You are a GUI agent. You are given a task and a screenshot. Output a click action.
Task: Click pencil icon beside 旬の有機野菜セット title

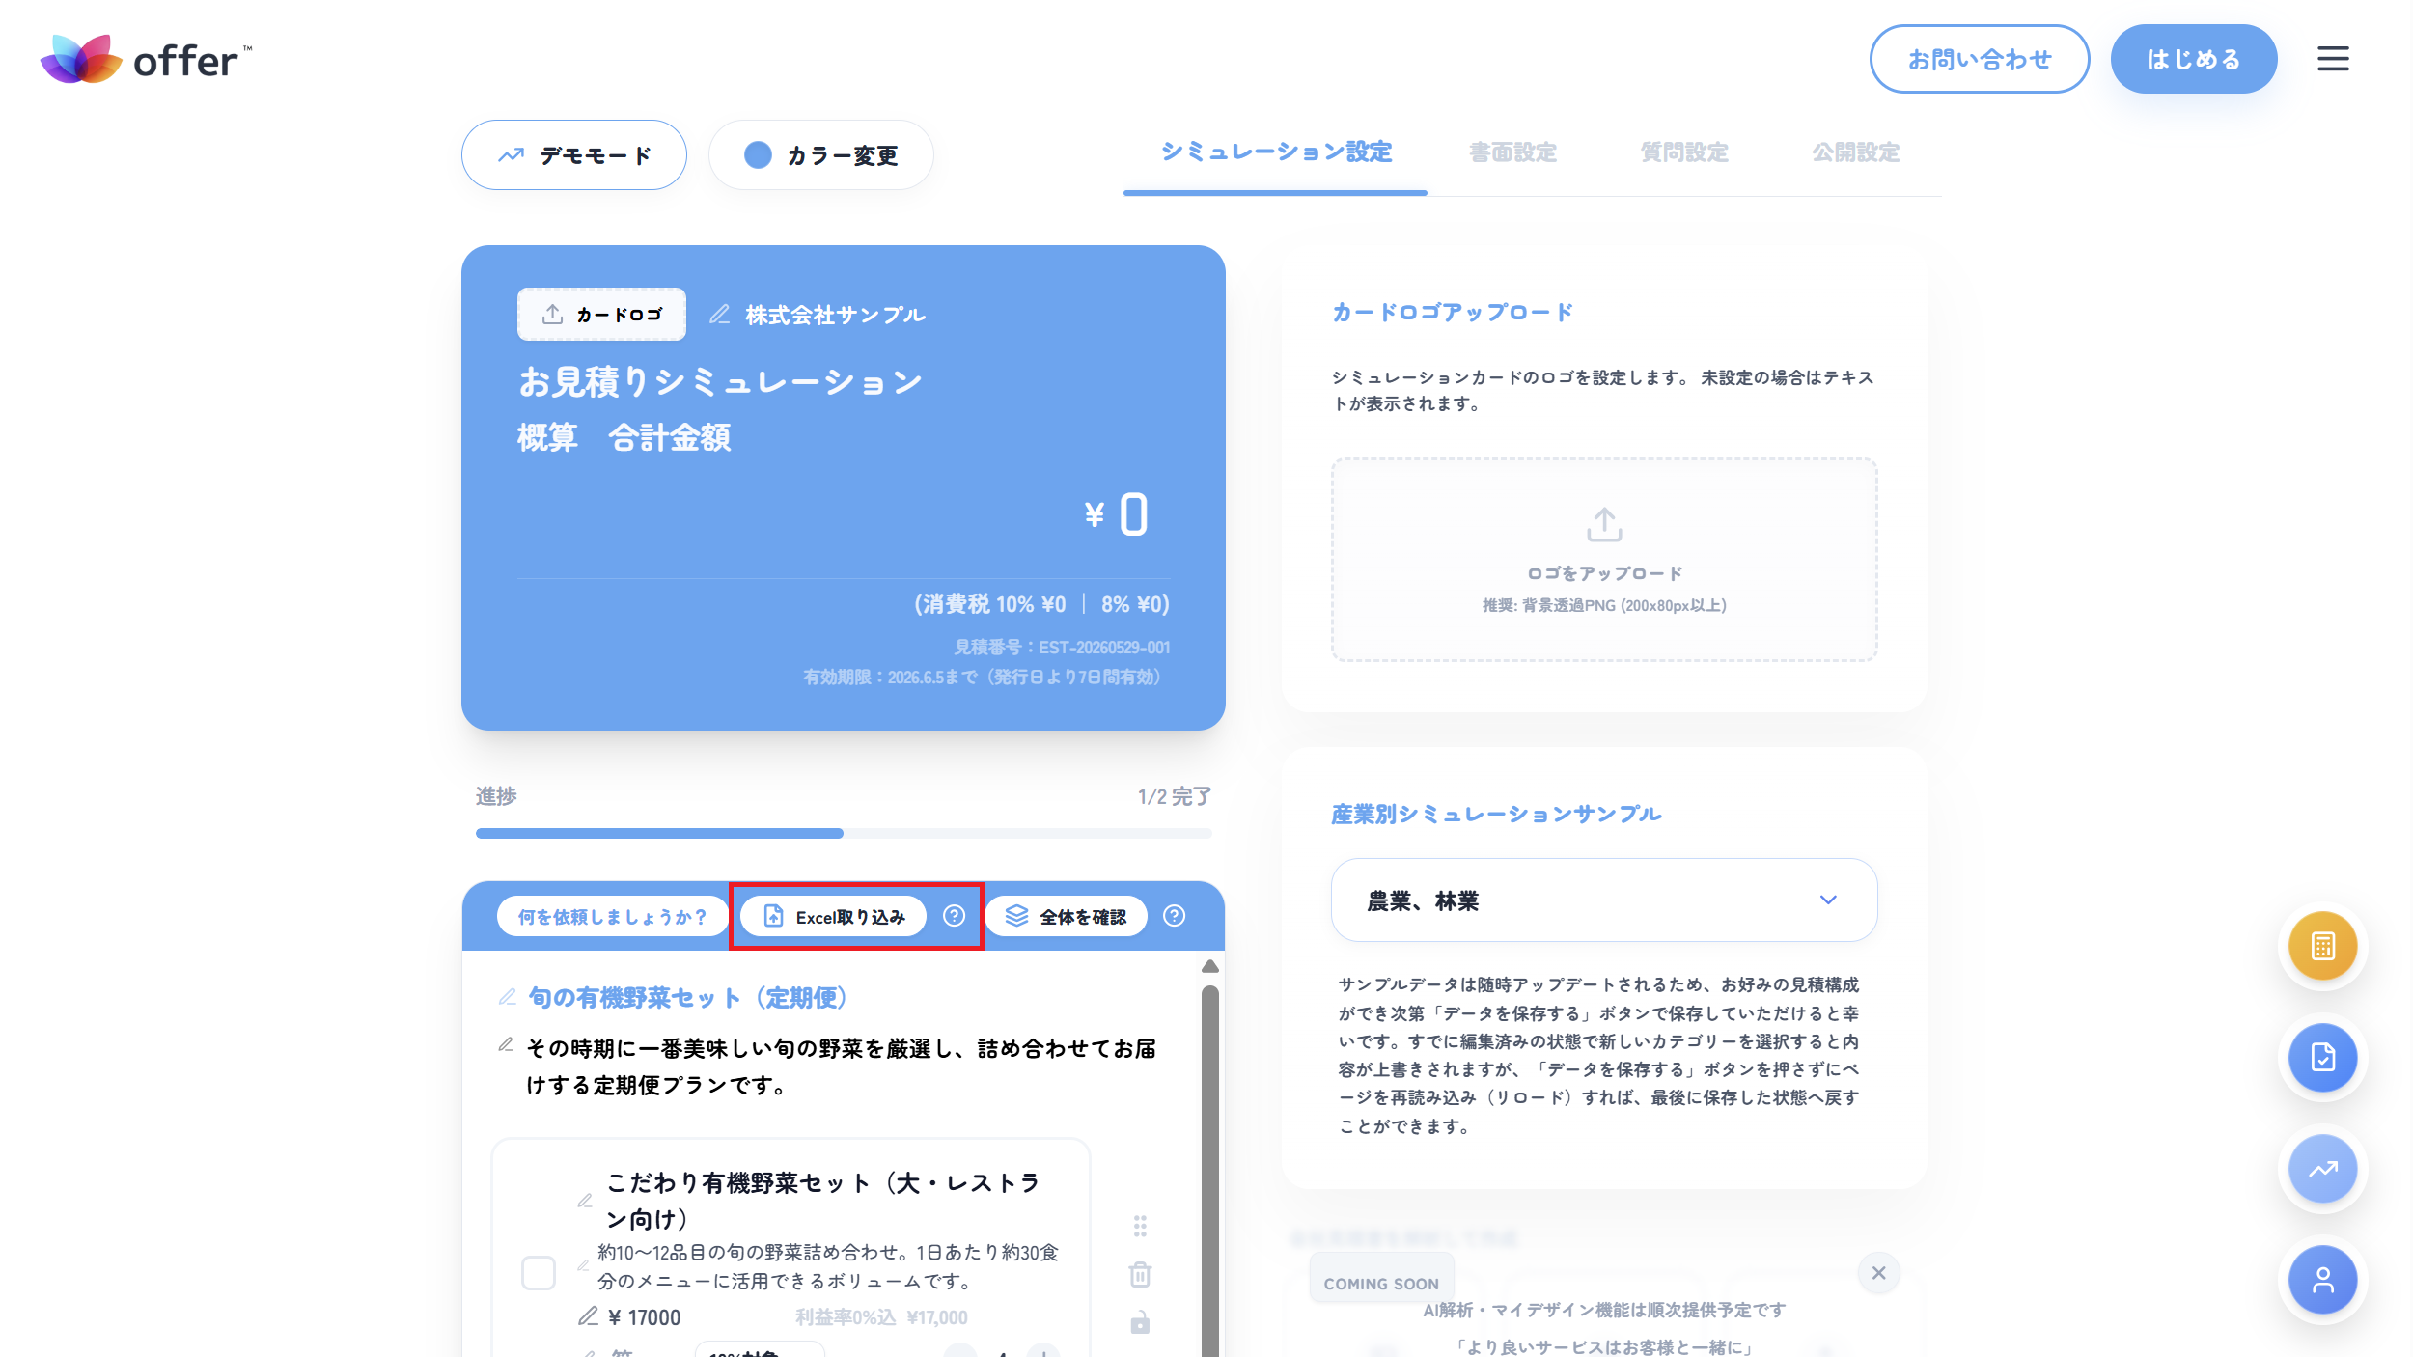point(508,997)
